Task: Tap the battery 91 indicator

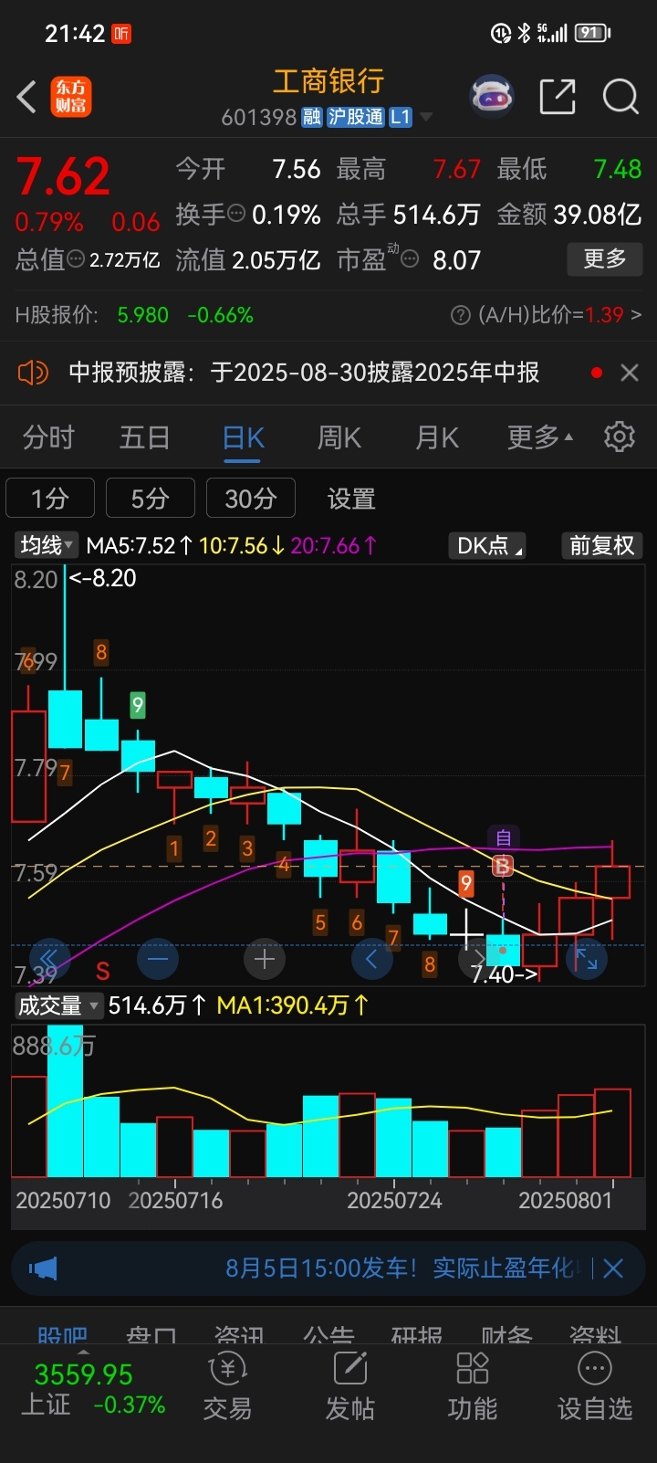Action: 592,33
